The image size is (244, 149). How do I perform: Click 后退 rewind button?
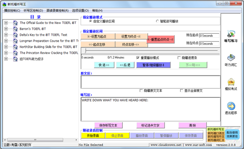click(x=125, y=65)
